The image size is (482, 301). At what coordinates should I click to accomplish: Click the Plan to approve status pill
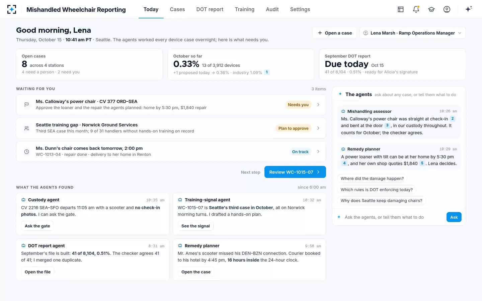294,128
